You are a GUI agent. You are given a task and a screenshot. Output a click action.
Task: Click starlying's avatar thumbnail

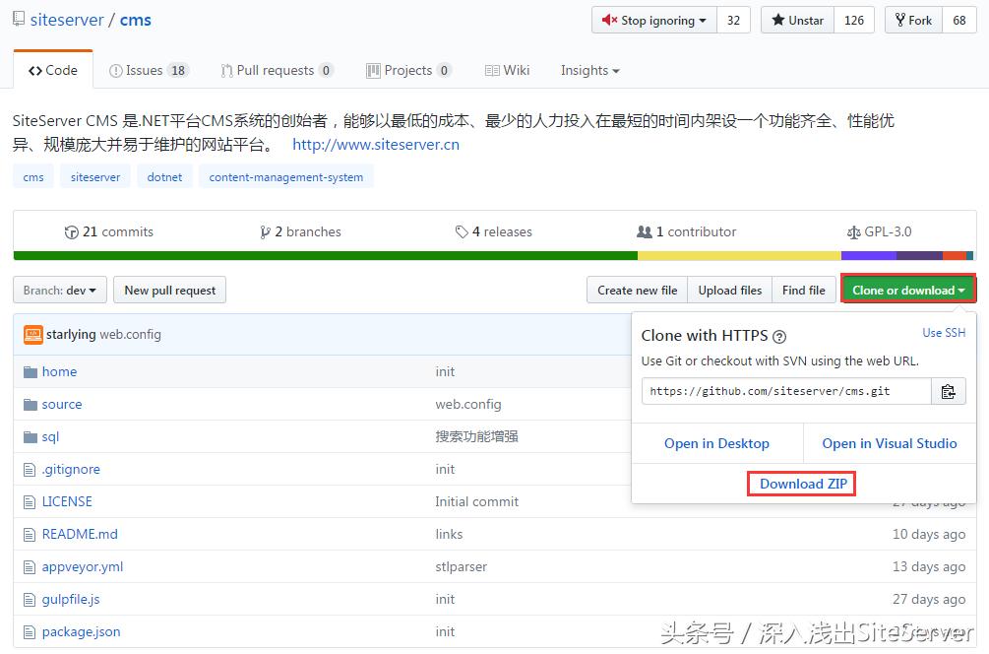[32, 334]
